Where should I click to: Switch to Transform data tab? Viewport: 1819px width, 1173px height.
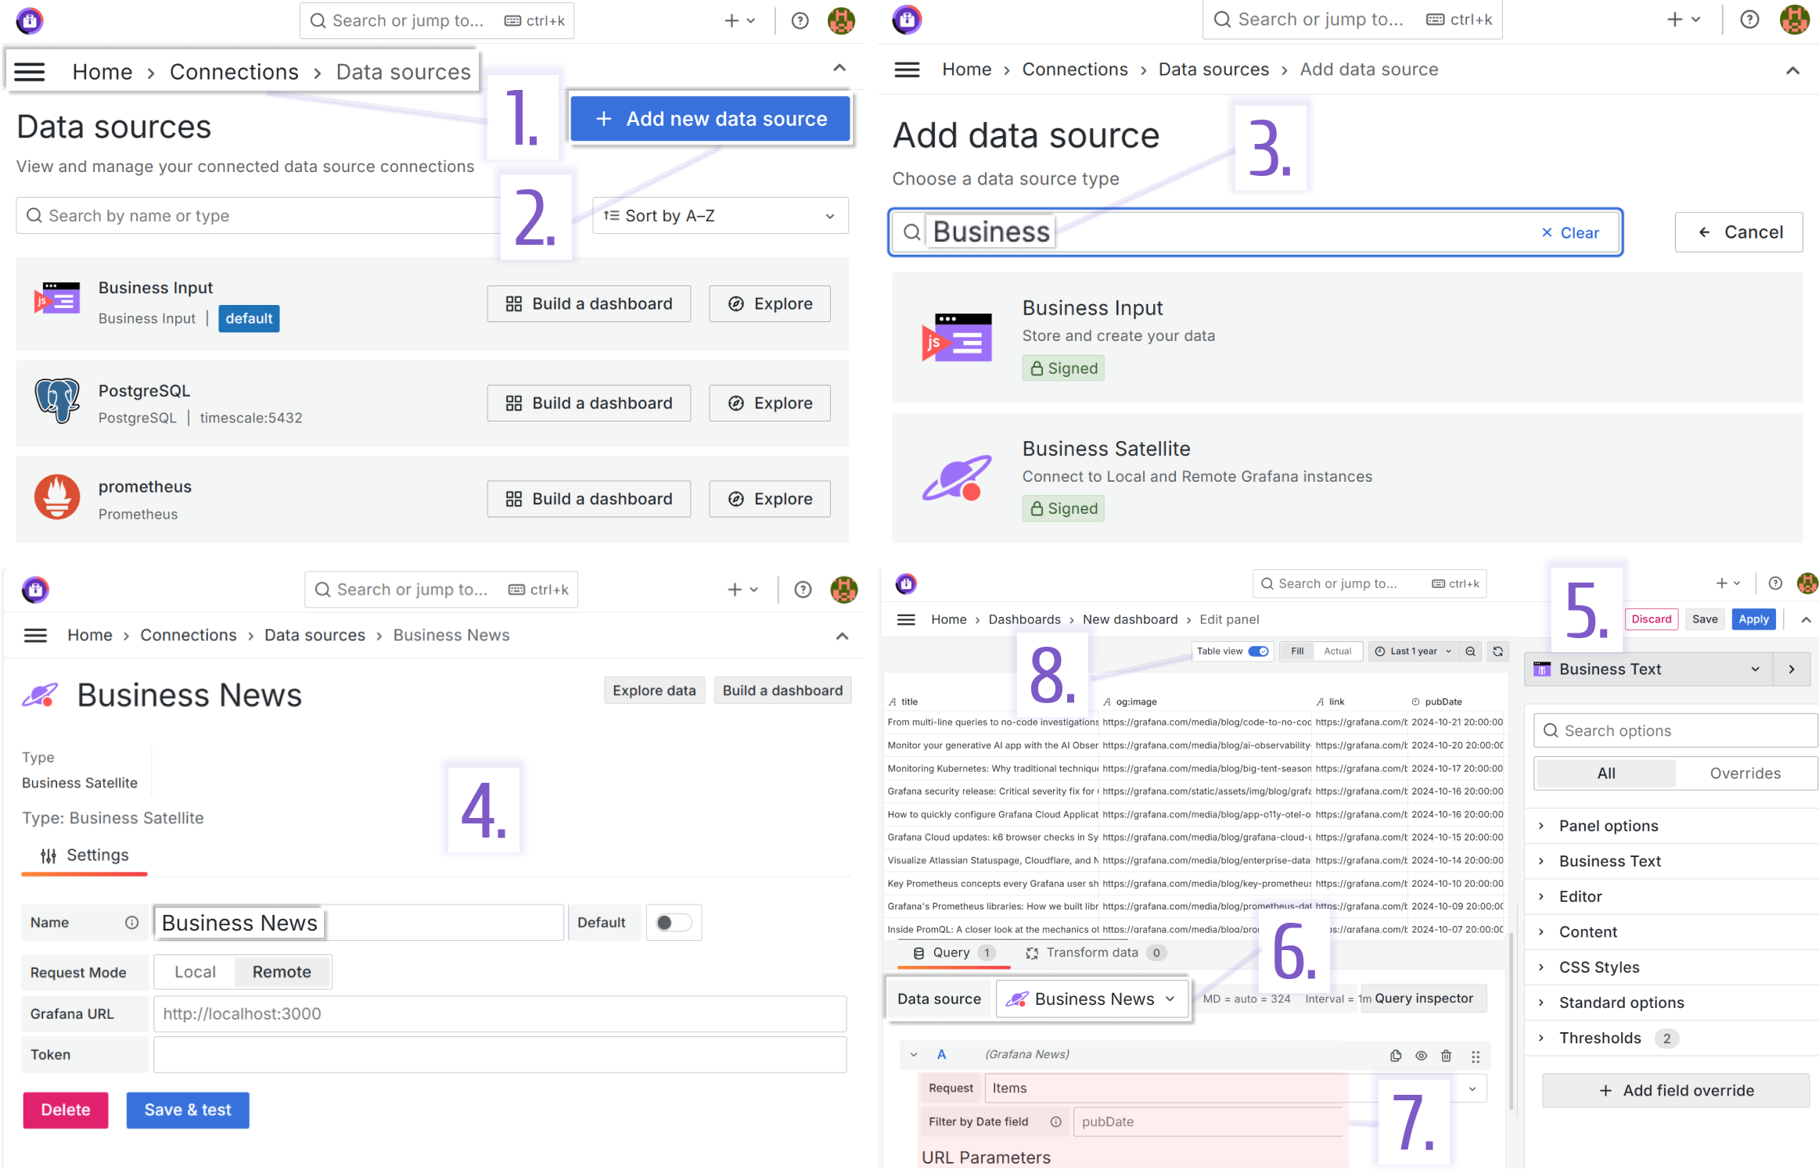click(x=1096, y=952)
